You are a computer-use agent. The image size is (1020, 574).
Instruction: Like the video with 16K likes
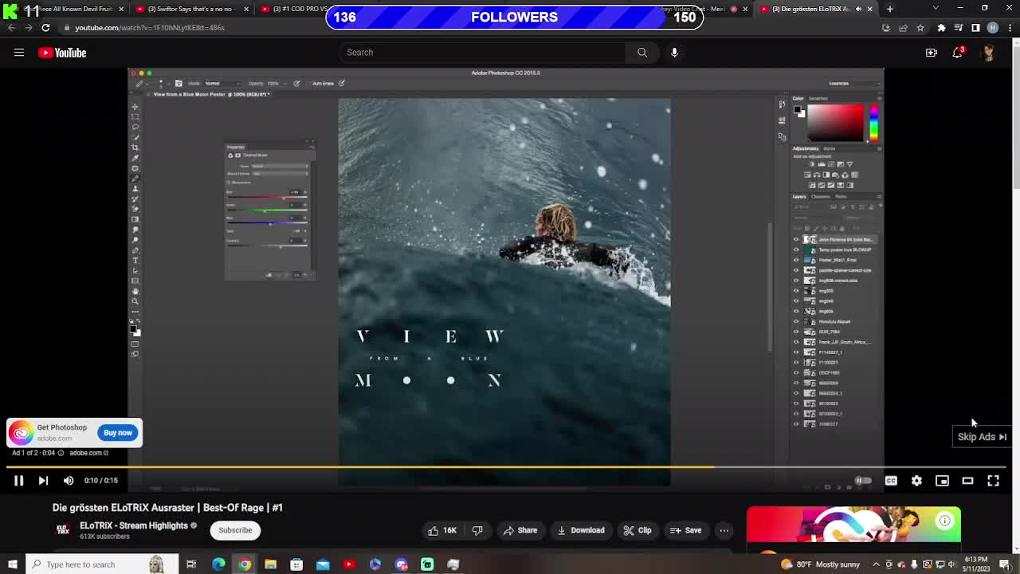click(442, 530)
